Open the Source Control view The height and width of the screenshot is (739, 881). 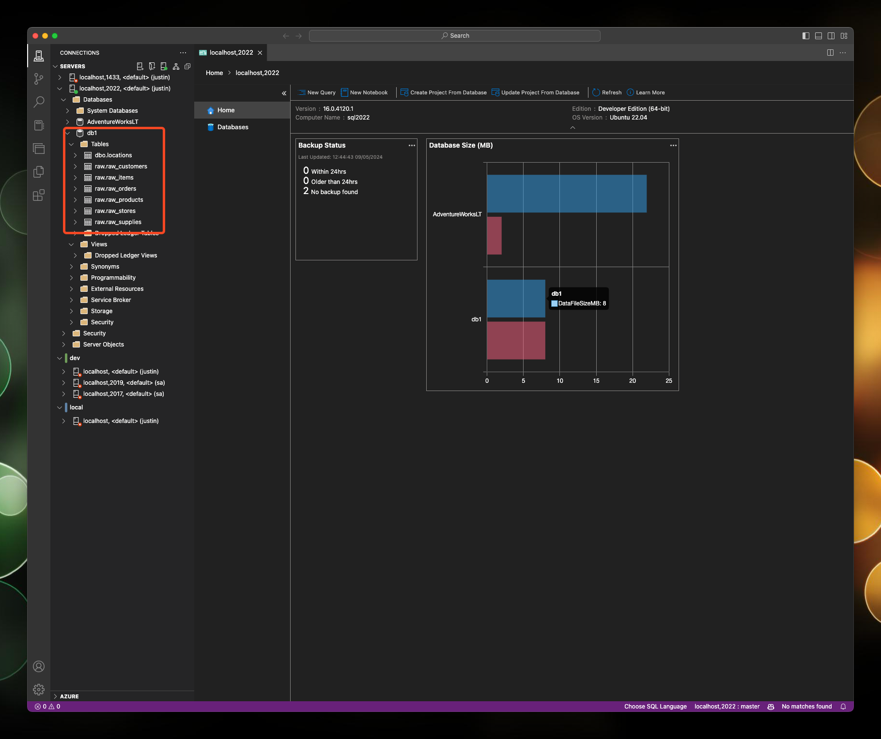(x=39, y=79)
